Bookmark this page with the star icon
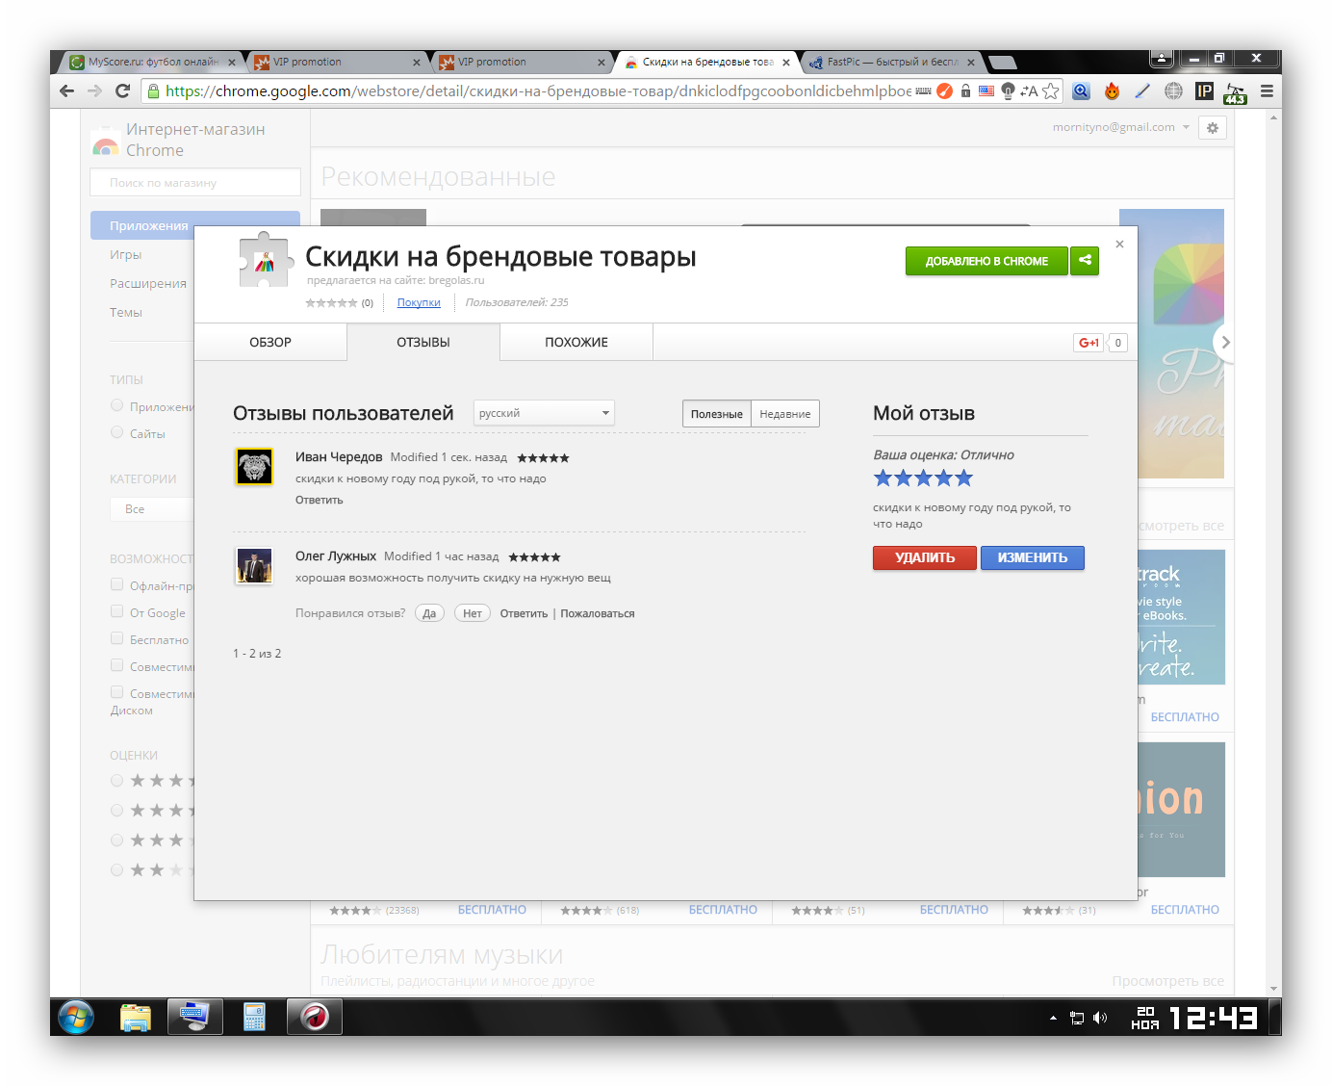The height and width of the screenshot is (1086, 1332). click(1050, 90)
